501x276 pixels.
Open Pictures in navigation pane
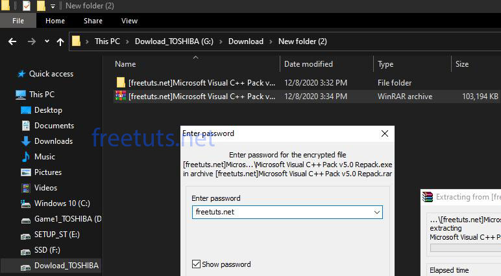click(48, 172)
